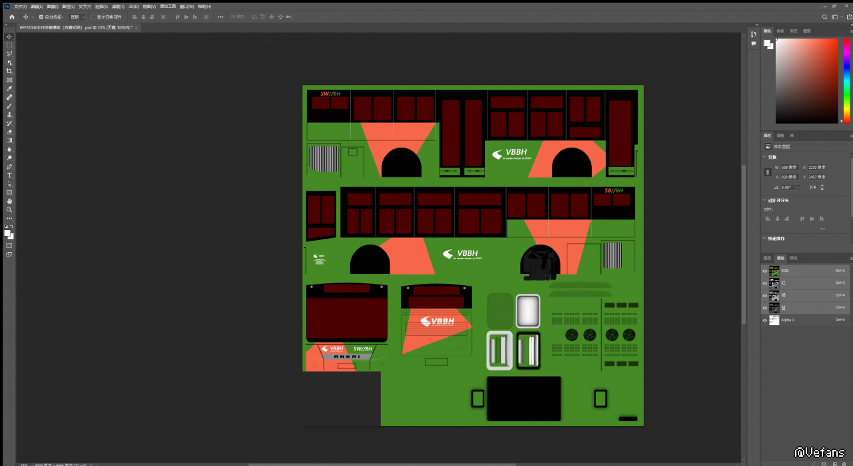Activate the Hand tool

pos(9,201)
